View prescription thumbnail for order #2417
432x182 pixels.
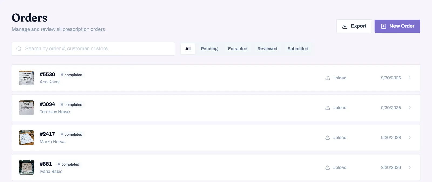click(27, 138)
